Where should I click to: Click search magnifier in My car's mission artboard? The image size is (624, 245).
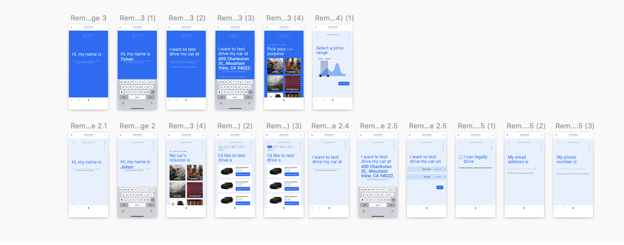pos(170,151)
